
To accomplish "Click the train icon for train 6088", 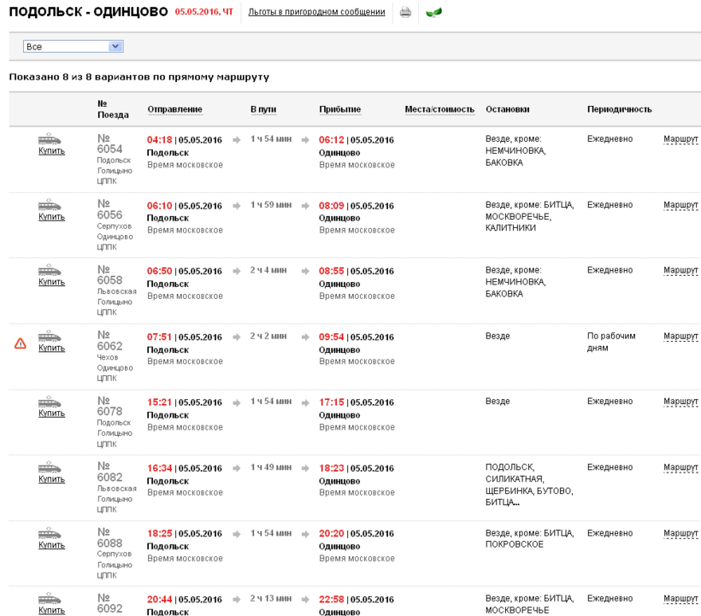I will click(50, 533).
